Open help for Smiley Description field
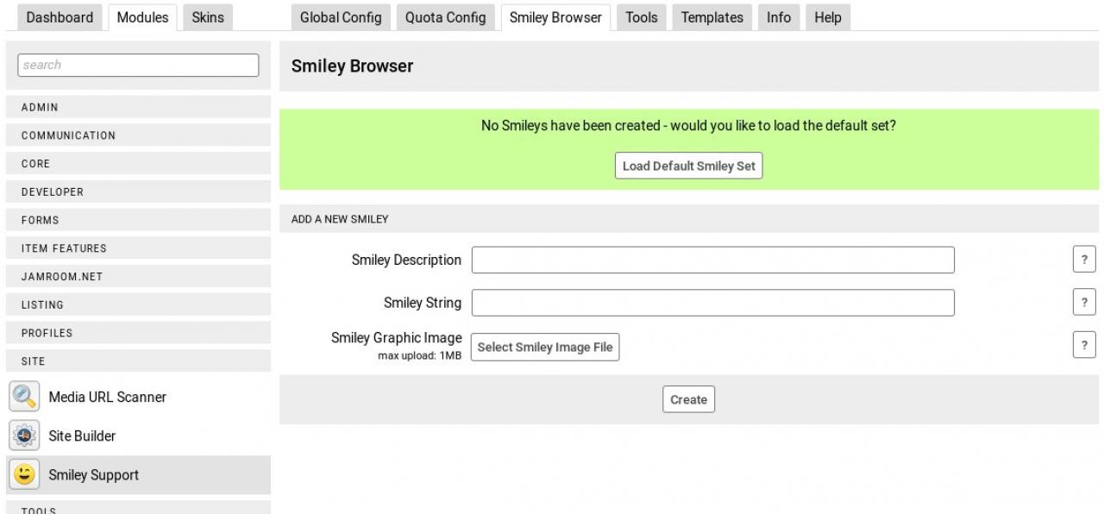 point(1083,260)
